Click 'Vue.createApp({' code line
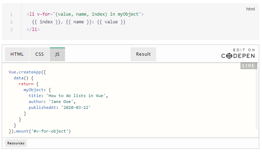Viewport: 262px width, 152px height. pyautogui.click(x=27, y=72)
